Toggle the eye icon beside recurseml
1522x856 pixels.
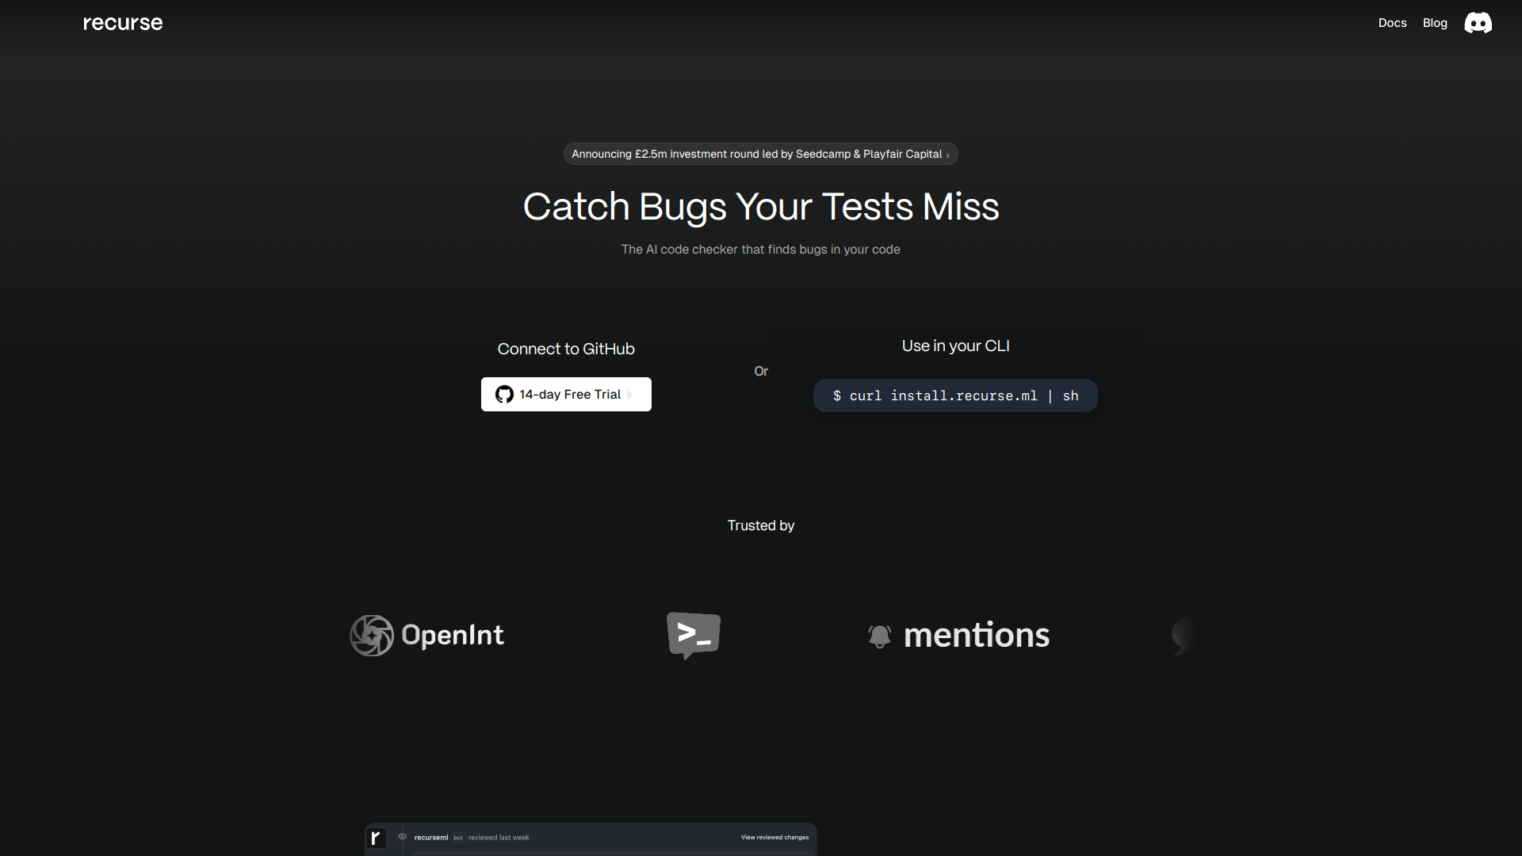403,837
